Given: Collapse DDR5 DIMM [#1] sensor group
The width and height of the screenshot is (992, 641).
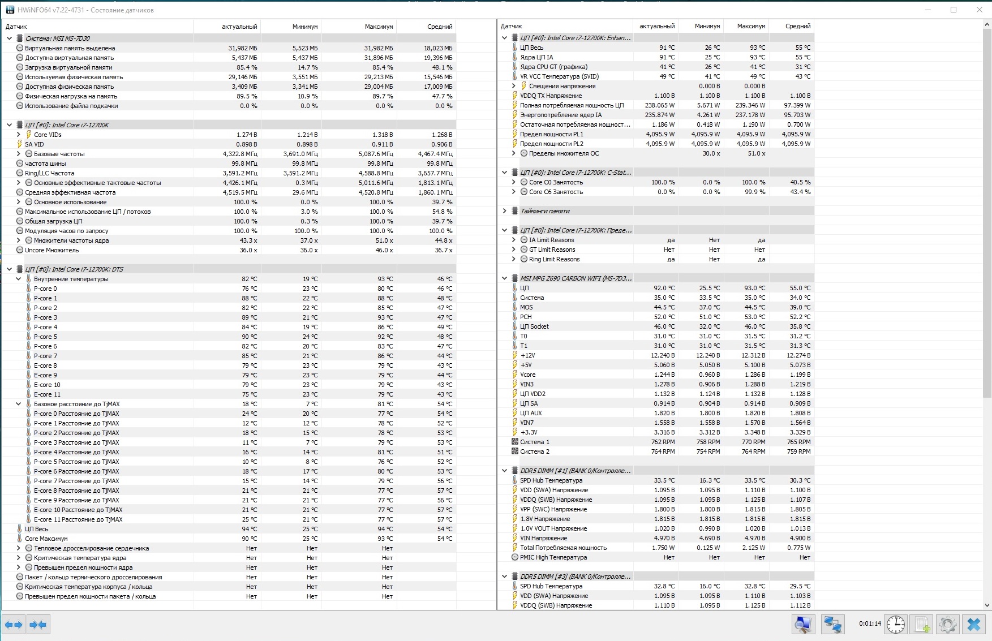Looking at the screenshot, I should pos(504,471).
